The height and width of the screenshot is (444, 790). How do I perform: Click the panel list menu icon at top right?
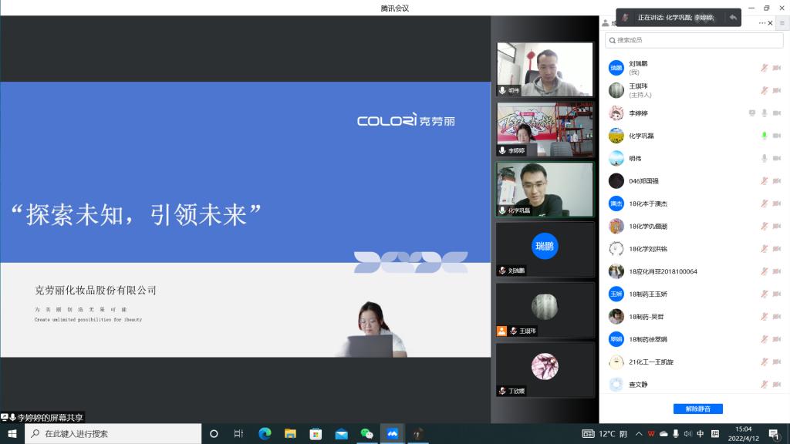coord(781,23)
